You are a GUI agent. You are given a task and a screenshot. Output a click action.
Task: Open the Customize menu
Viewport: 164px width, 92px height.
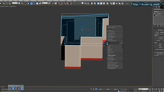62,1
